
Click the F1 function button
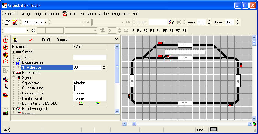point(139,31)
